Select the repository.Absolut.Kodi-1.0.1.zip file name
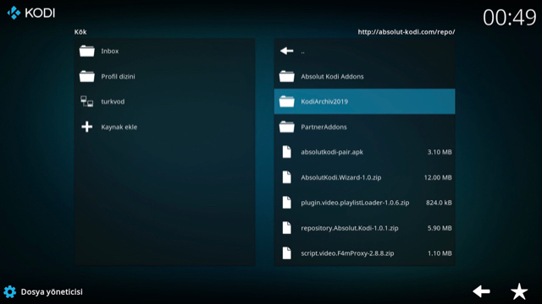The height and width of the screenshot is (304, 542). point(350,228)
